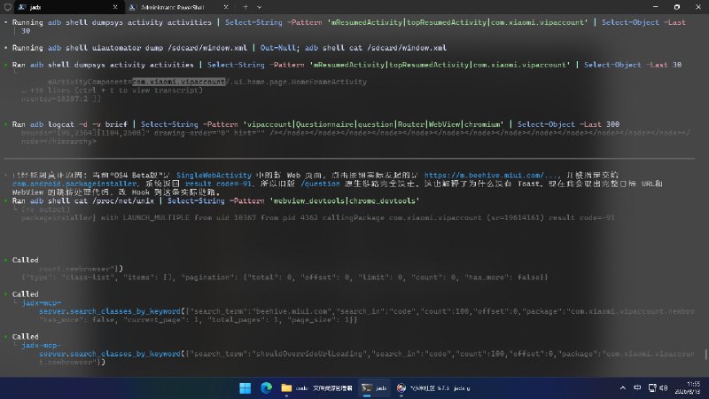
Task: Click the first 'jadx-mcp-' tool label
Action: point(41,302)
